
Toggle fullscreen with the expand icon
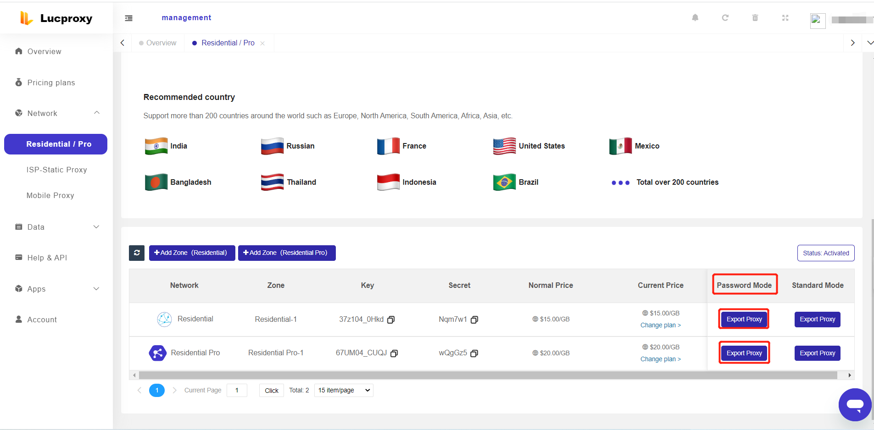(x=785, y=18)
